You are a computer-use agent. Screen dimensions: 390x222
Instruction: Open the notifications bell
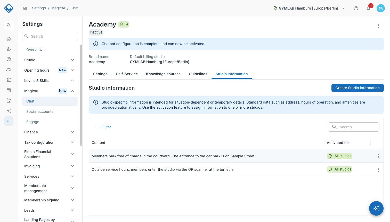[x=368, y=8]
